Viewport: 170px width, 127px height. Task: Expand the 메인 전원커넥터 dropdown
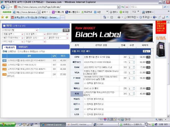point(22,38)
